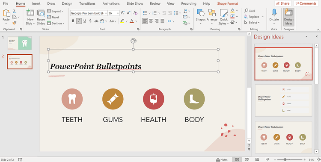Image resolution: width=321 pixels, height=162 pixels.
Task: Click the Replace button
Action: pyautogui.click(x=252, y=17)
